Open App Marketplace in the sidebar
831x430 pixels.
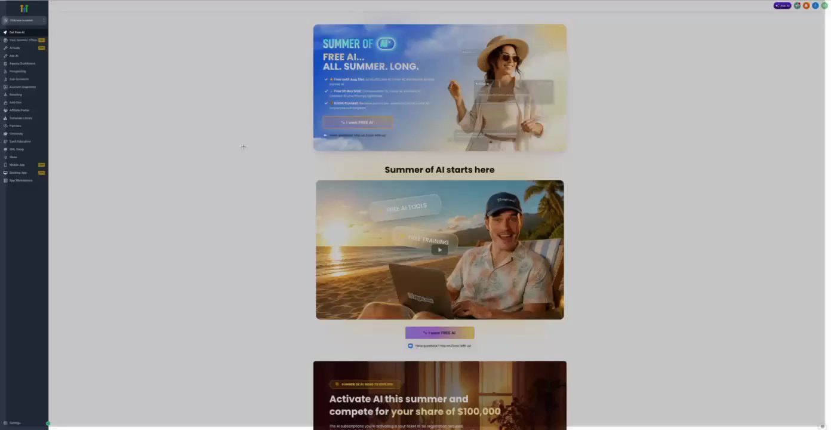click(x=20, y=180)
